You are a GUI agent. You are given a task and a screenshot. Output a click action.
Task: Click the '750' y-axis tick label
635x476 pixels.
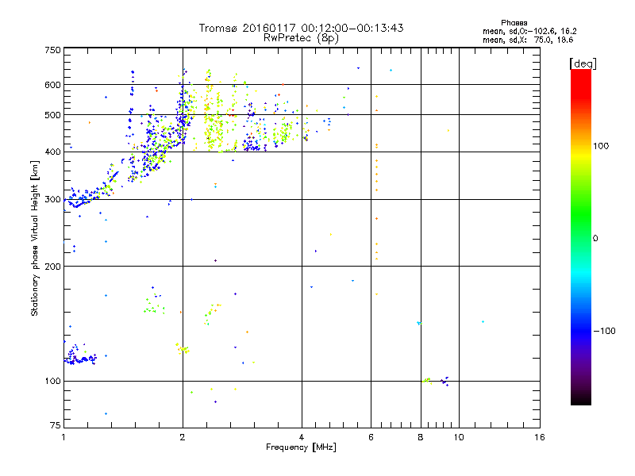52,50
